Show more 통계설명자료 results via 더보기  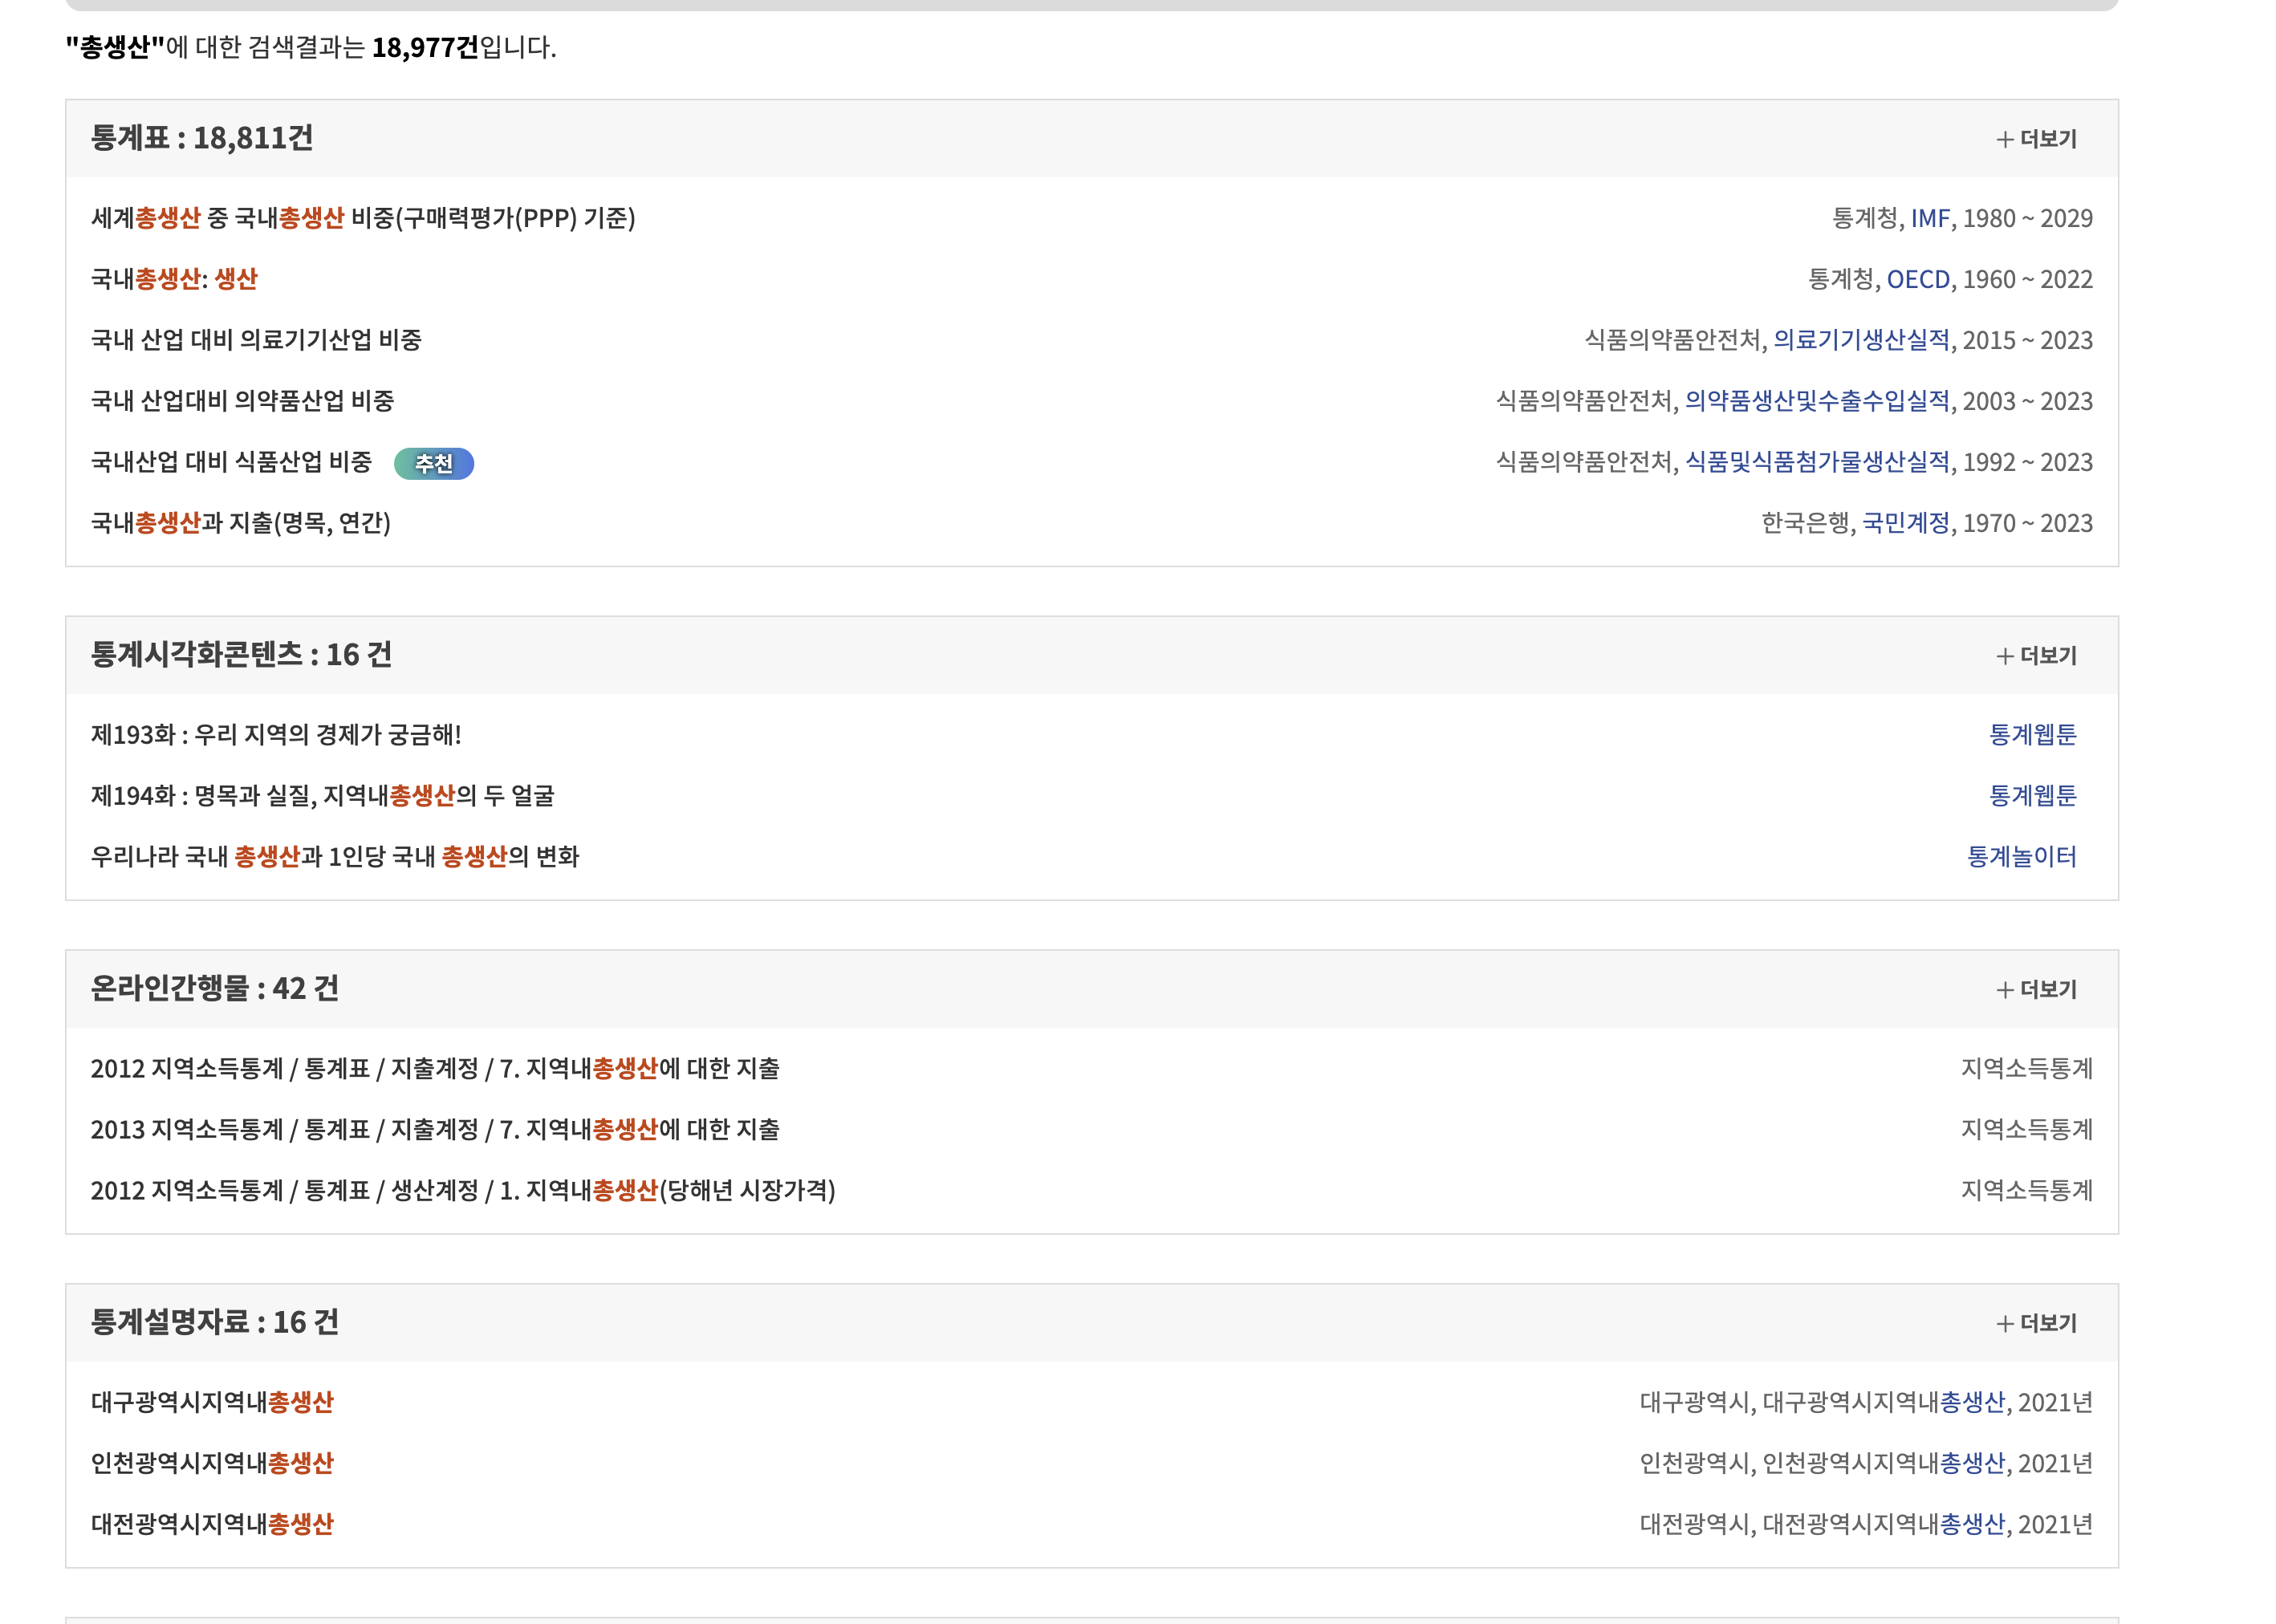2035,1323
